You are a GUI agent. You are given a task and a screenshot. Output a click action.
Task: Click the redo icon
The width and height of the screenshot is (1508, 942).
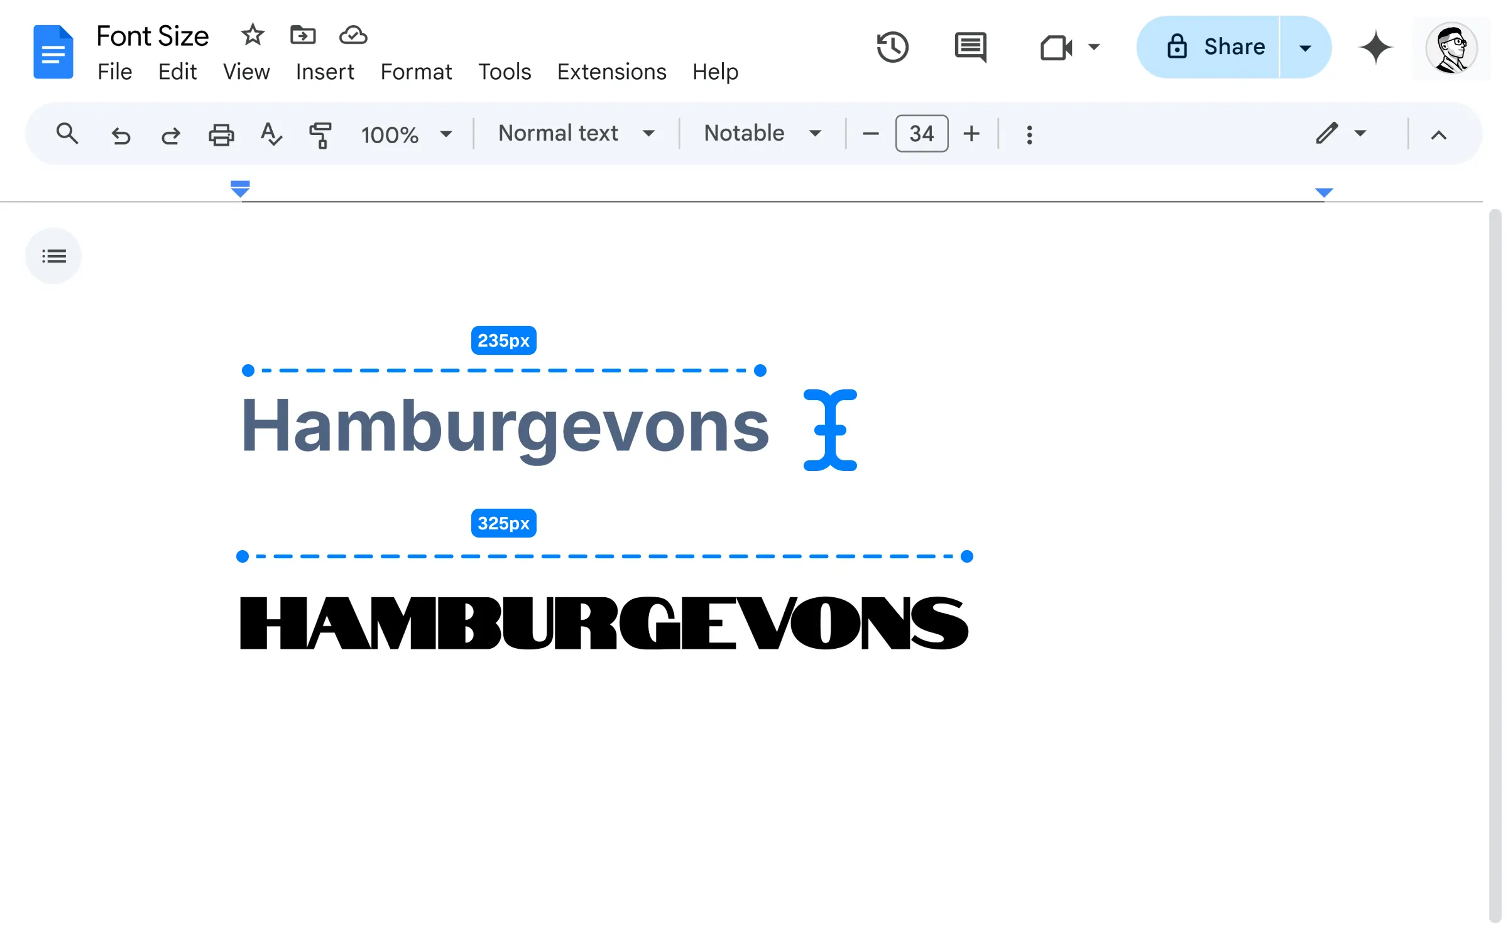[170, 134]
